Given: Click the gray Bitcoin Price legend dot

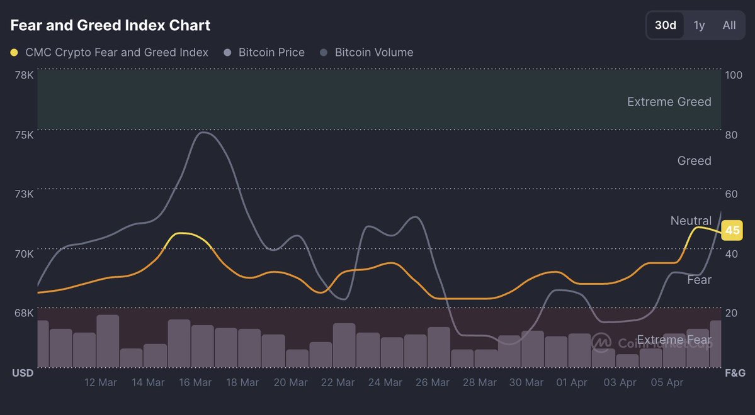Looking at the screenshot, I should click(228, 53).
